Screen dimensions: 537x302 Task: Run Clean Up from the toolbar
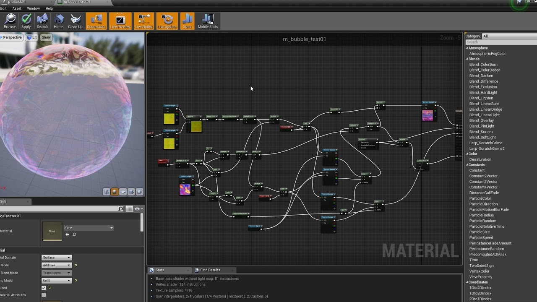(75, 20)
